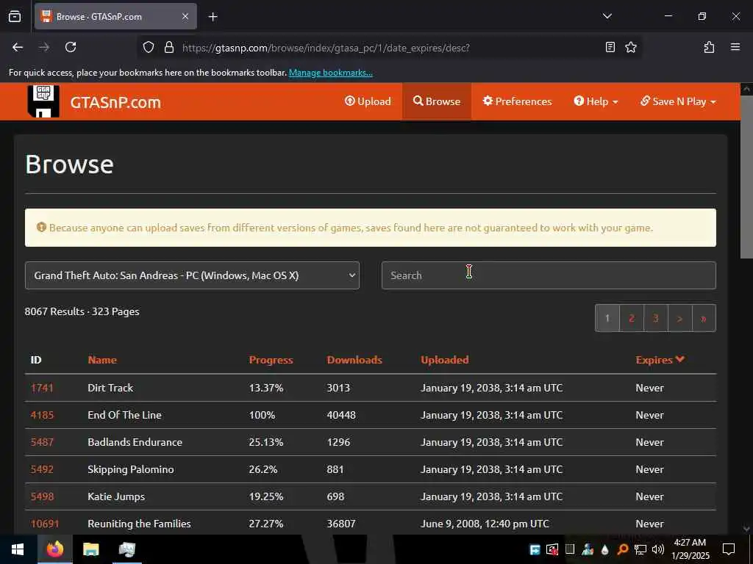The height and width of the screenshot is (564, 753).
Task: Open the list all tabs dropdown
Action: click(x=607, y=16)
